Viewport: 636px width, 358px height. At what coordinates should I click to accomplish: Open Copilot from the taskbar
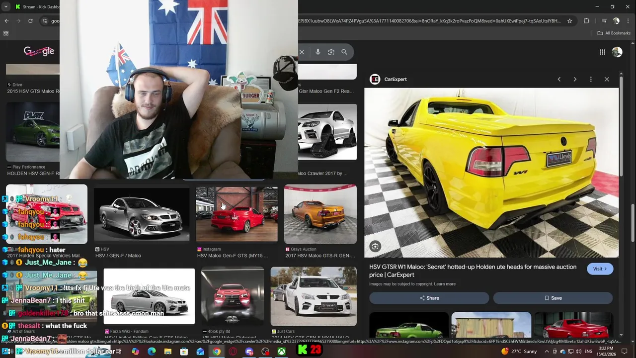point(135,352)
